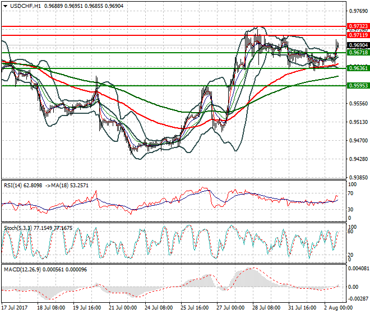This screenshot has width=370, height=314.
Task: Select the 19 Jul 16:00 time axis label
Action: [x=87, y=308]
